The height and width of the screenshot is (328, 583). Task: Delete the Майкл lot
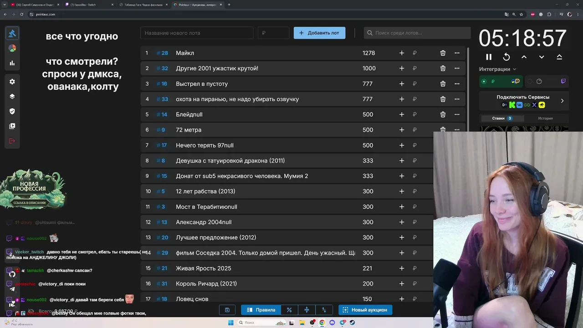coord(443,53)
